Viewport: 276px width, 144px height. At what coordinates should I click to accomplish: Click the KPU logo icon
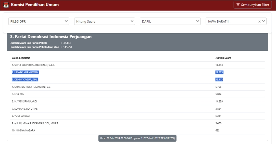coord(6,5)
